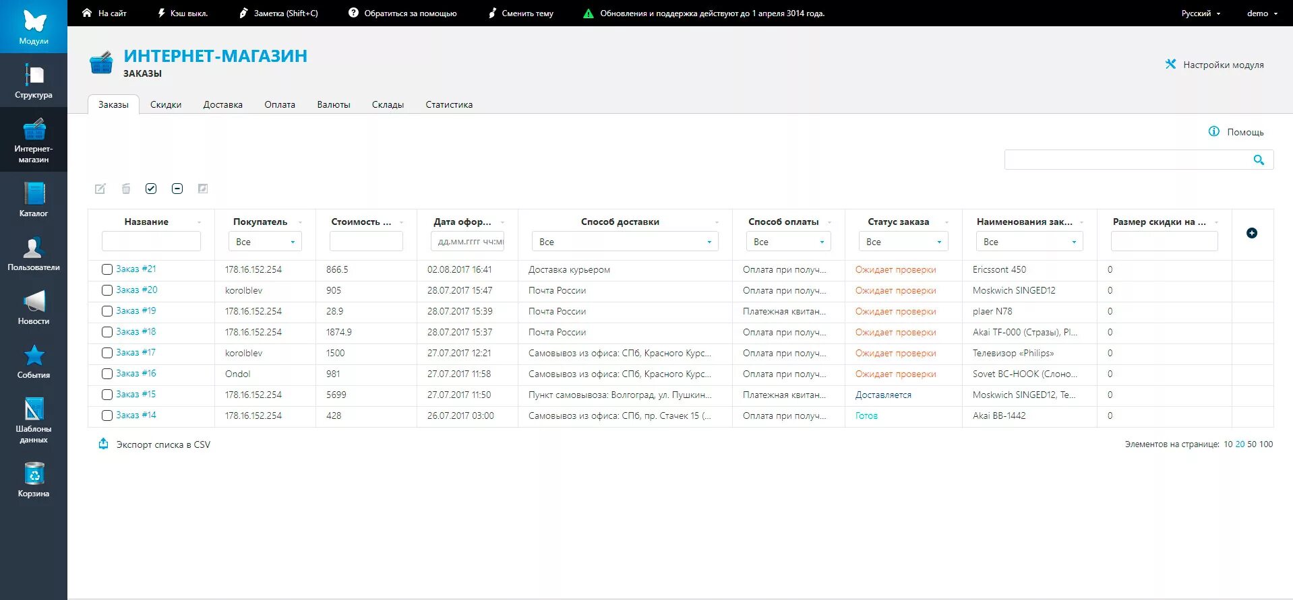Click Сменить тему brush icon
The width and height of the screenshot is (1293, 600).
493,13
